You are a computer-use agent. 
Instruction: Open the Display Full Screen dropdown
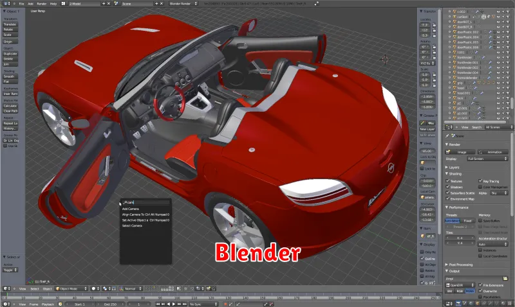tap(487, 159)
